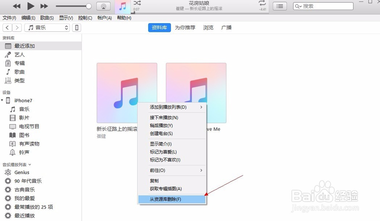Choose 获取专辑插图(A) in context menu
Viewport: 380px width, 221px height.
click(x=172, y=189)
